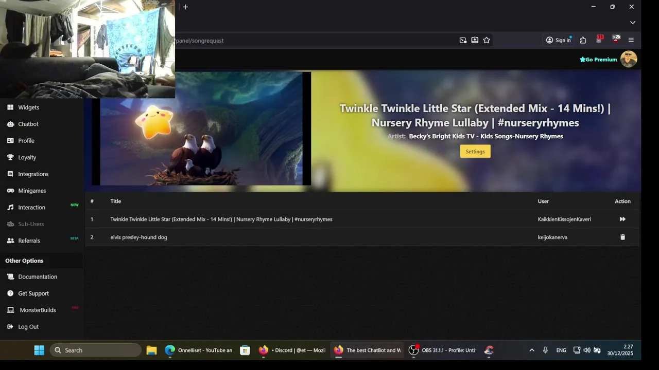This screenshot has width=659, height=370.
Task: Click the Interaction music note icon
Action: [x=10, y=208]
